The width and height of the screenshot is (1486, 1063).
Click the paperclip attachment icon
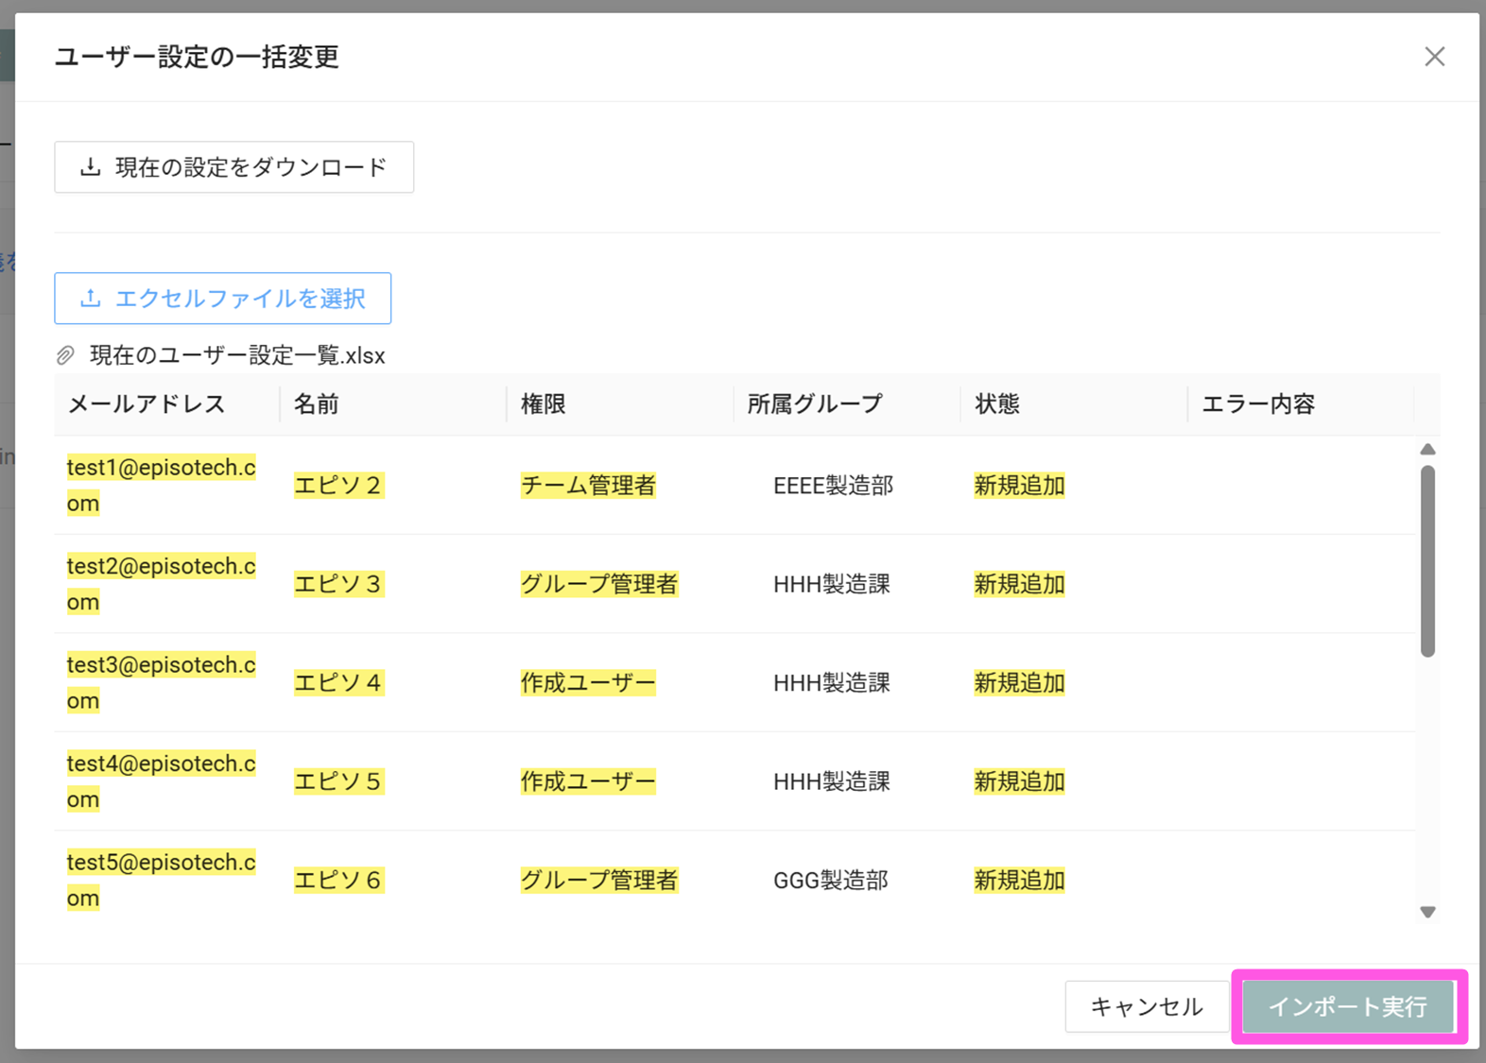(65, 356)
